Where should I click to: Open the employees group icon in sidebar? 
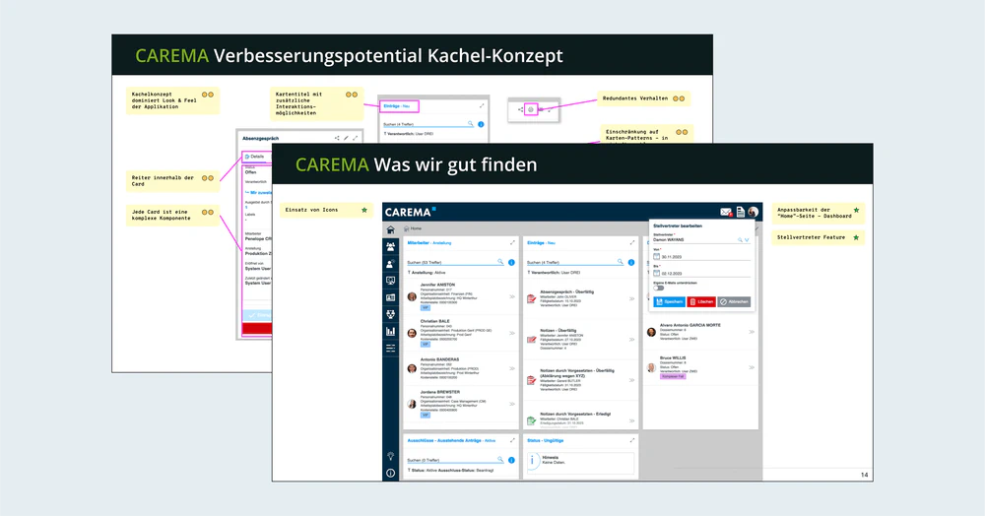(x=391, y=246)
